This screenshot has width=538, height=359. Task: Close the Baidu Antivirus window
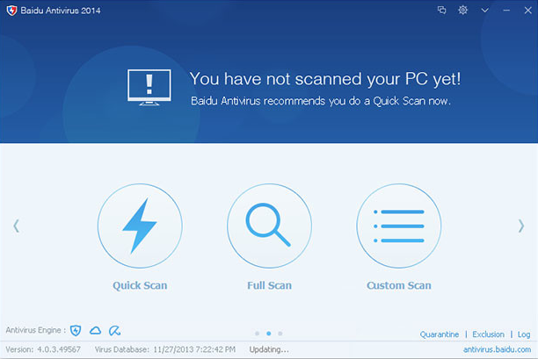pyautogui.click(x=528, y=11)
